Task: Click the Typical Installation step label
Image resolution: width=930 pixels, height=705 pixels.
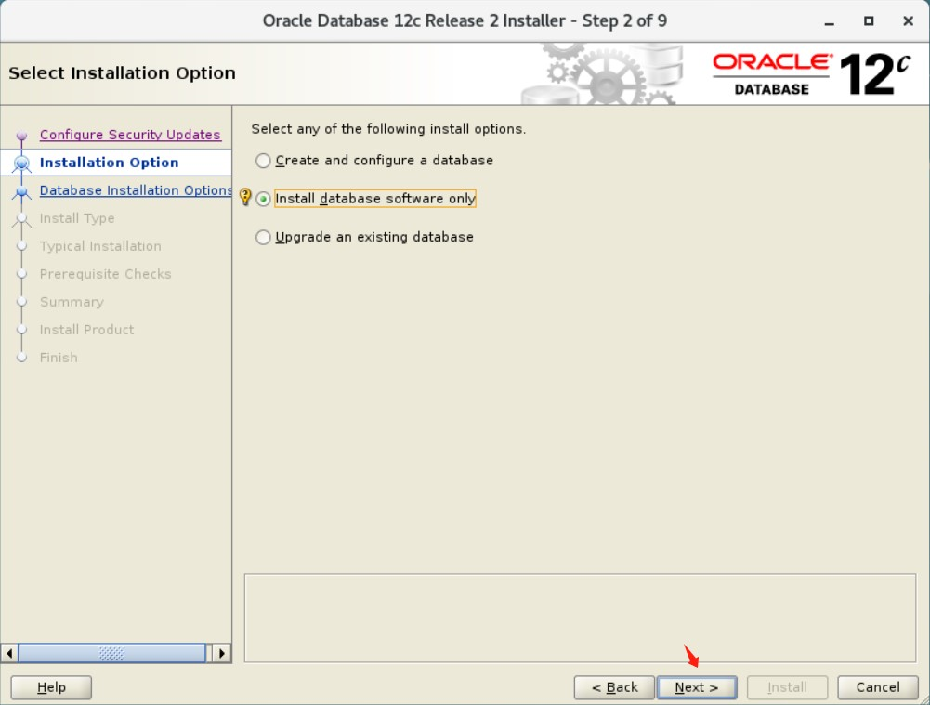Action: pyautogui.click(x=100, y=246)
